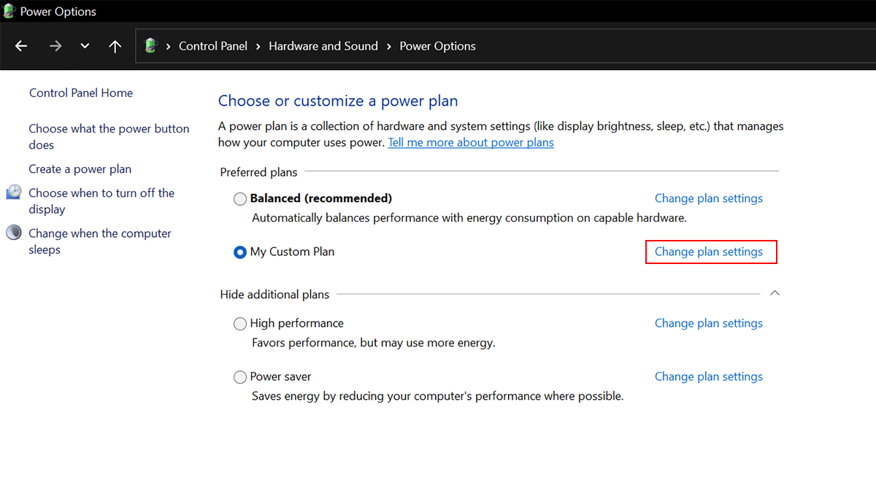Change plan settings for My Custom Plan
This screenshot has height=485, width=876.
click(708, 252)
